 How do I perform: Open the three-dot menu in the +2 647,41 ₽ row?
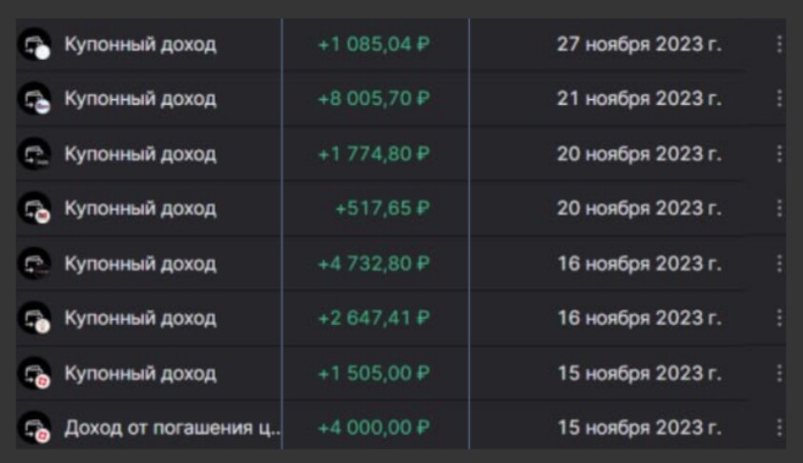pyautogui.click(x=779, y=318)
